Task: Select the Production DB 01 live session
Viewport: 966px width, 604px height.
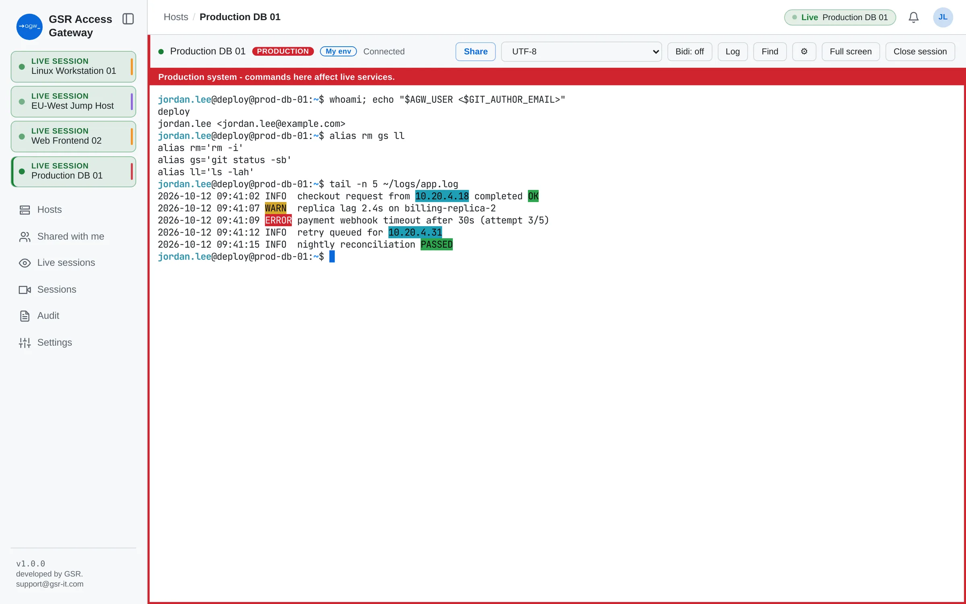Action: pos(73,172)
